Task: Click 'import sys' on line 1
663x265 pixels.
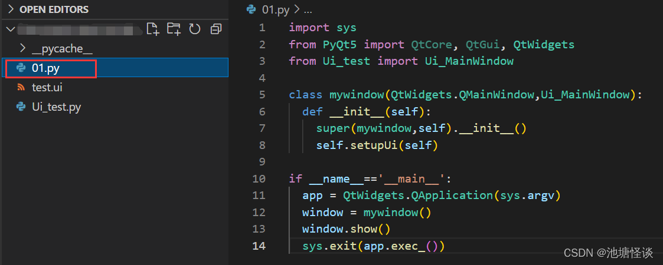Action: coord(322,28)
